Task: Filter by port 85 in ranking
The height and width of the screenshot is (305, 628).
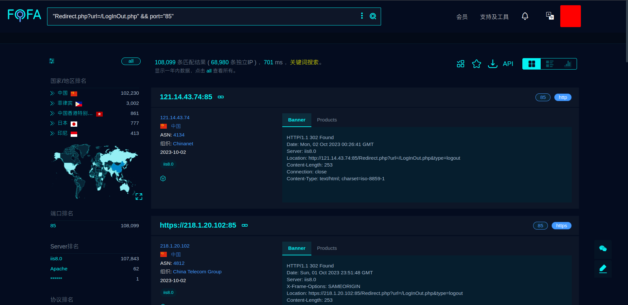Action: coord(53,226)
